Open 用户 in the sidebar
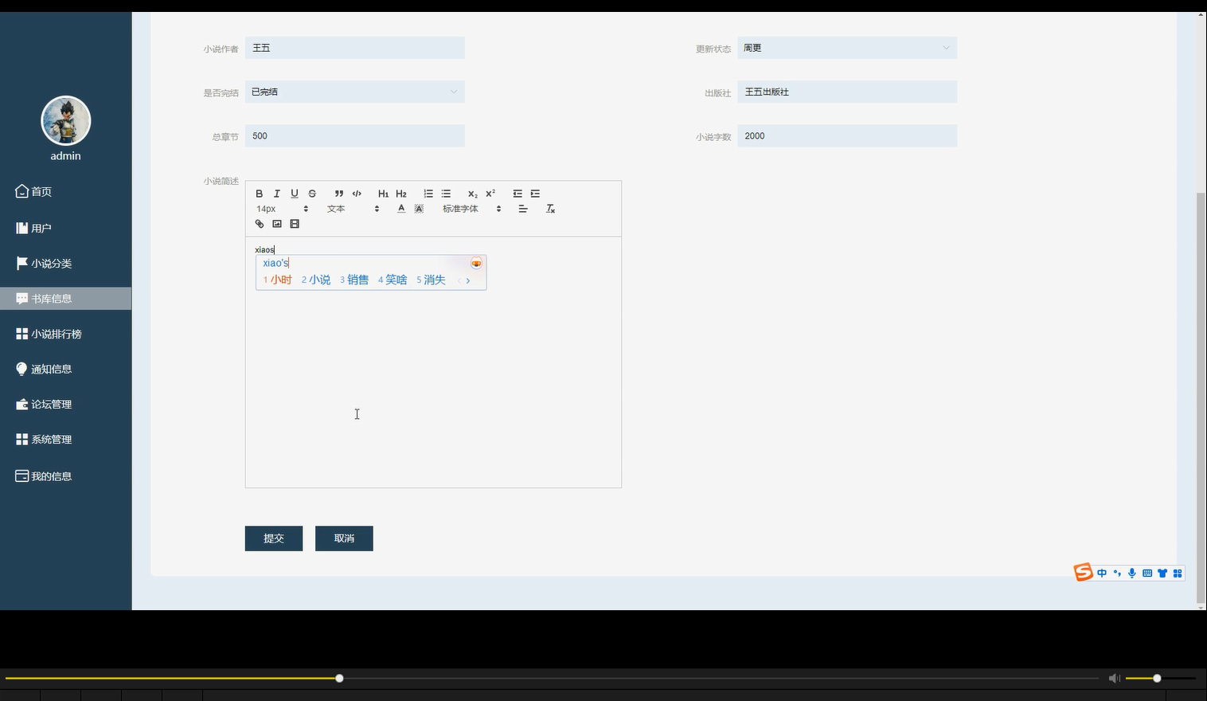1207x701 pixels. pyautogui.click(x=65, y=228)
